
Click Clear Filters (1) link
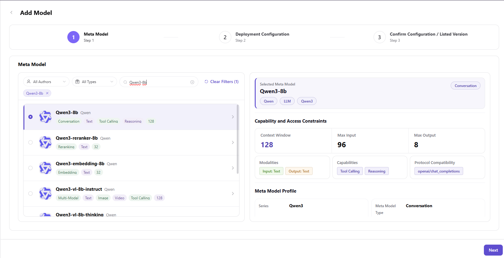(x=222, y=82)
